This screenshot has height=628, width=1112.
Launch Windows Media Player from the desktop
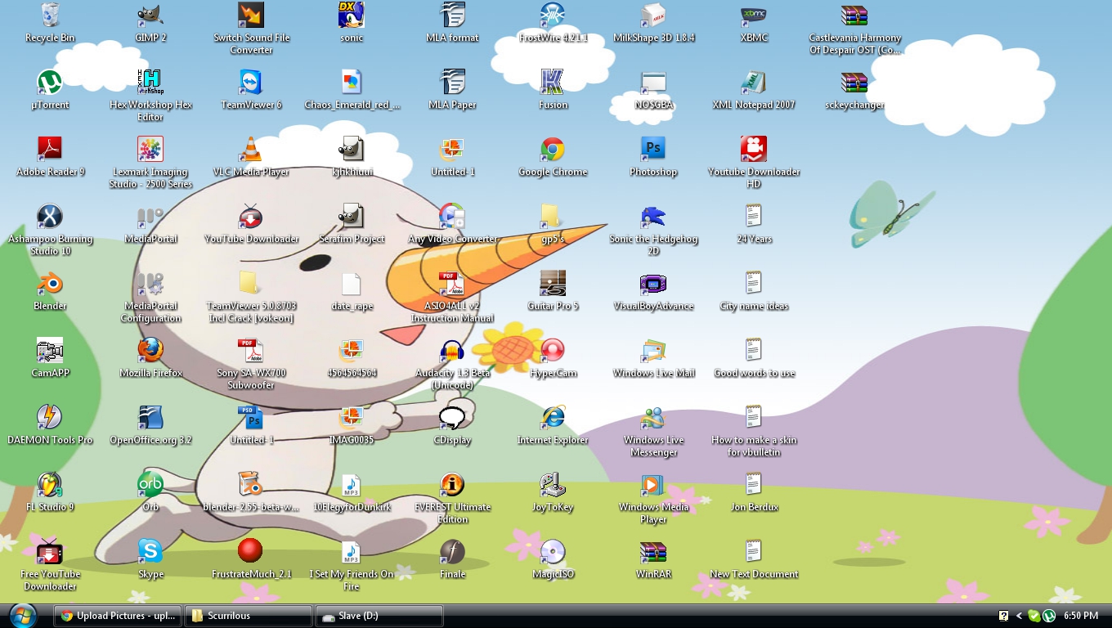pos(653,484)
